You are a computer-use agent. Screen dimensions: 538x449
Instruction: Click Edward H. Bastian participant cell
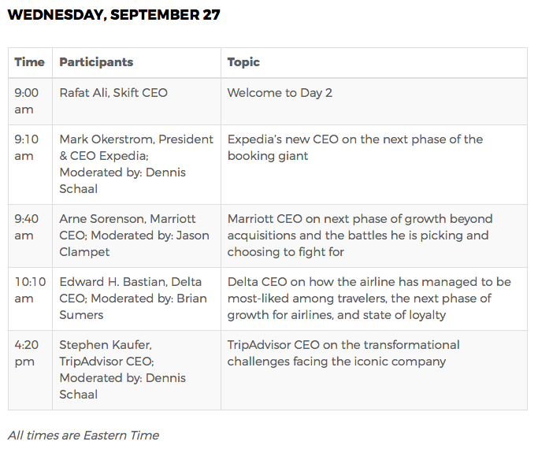136,299
